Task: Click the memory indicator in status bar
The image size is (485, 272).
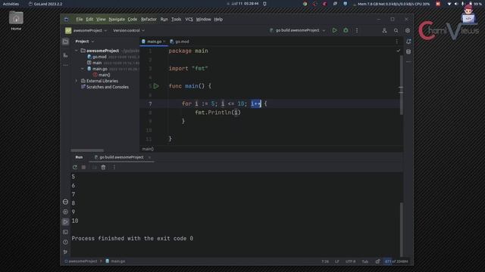Action: click(x=396, y=261)
